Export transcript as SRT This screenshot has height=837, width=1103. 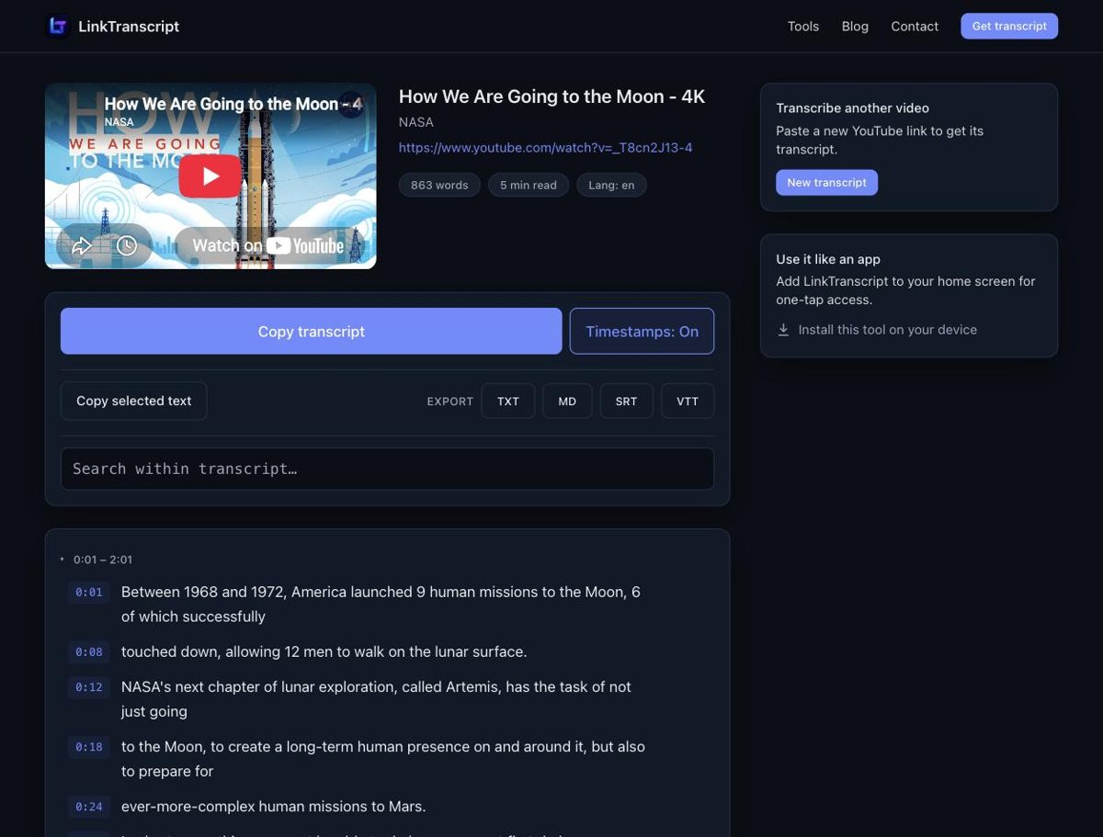pyautogui.click(x=626, y=402)
